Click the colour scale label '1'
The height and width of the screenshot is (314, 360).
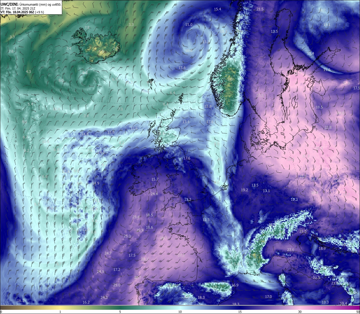(x=60, y=312)
